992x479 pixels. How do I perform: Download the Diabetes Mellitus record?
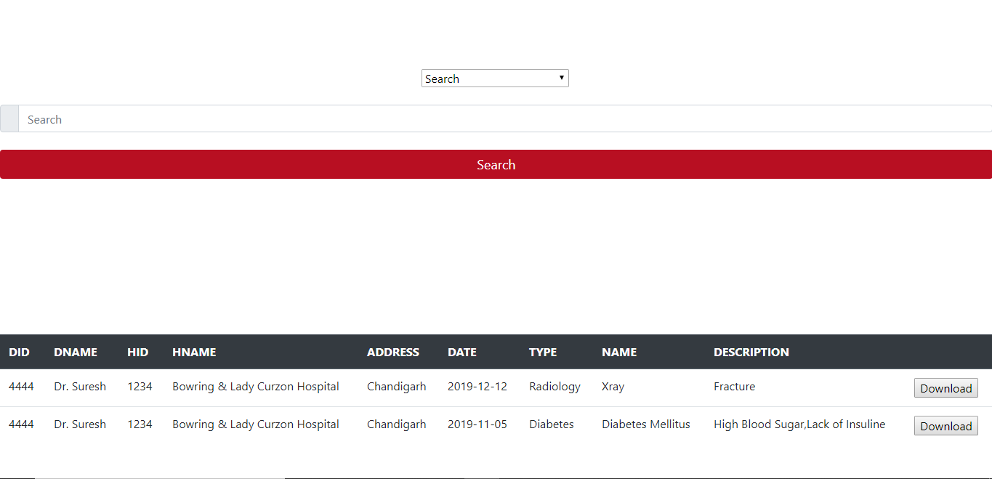945,425
